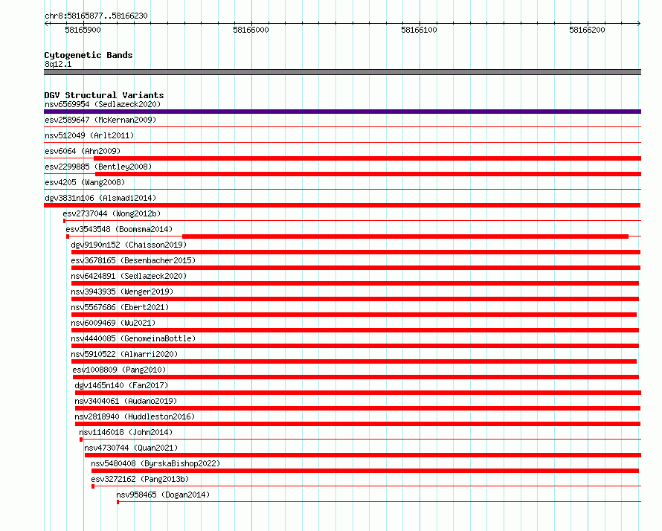The height and width of the screenshot is (531, 662).
Task: Open variant nsv6009469 (Wu2021)
Action: [113, 323]
